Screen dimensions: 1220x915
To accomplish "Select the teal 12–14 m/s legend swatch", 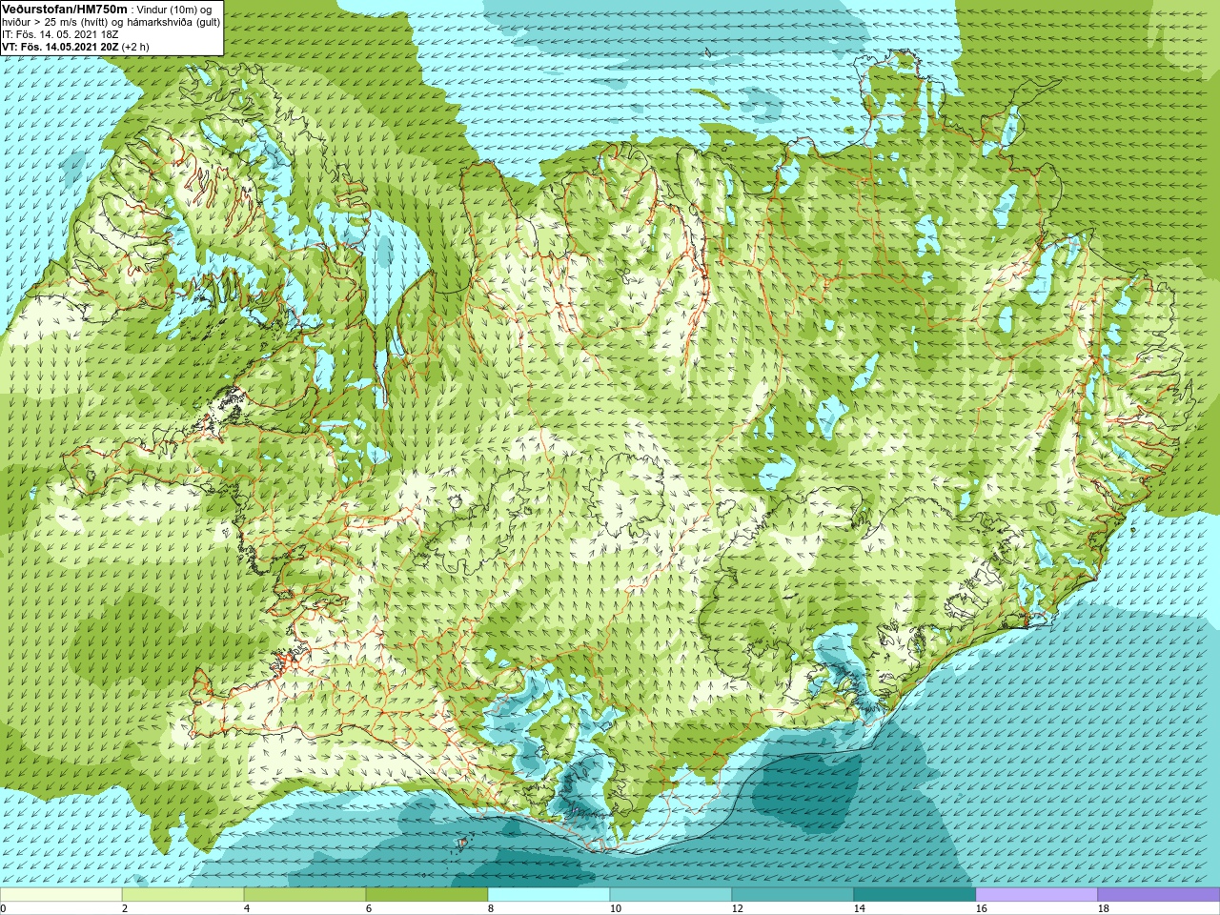I will pos(793,895).
